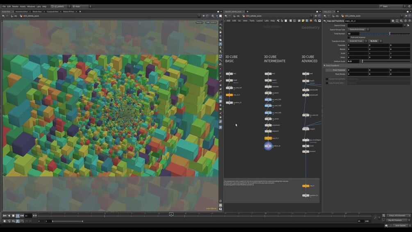Select the highlighted transform node in intermediate column
The height and width of the screenshot is (232, 412).
click(268, 146)
